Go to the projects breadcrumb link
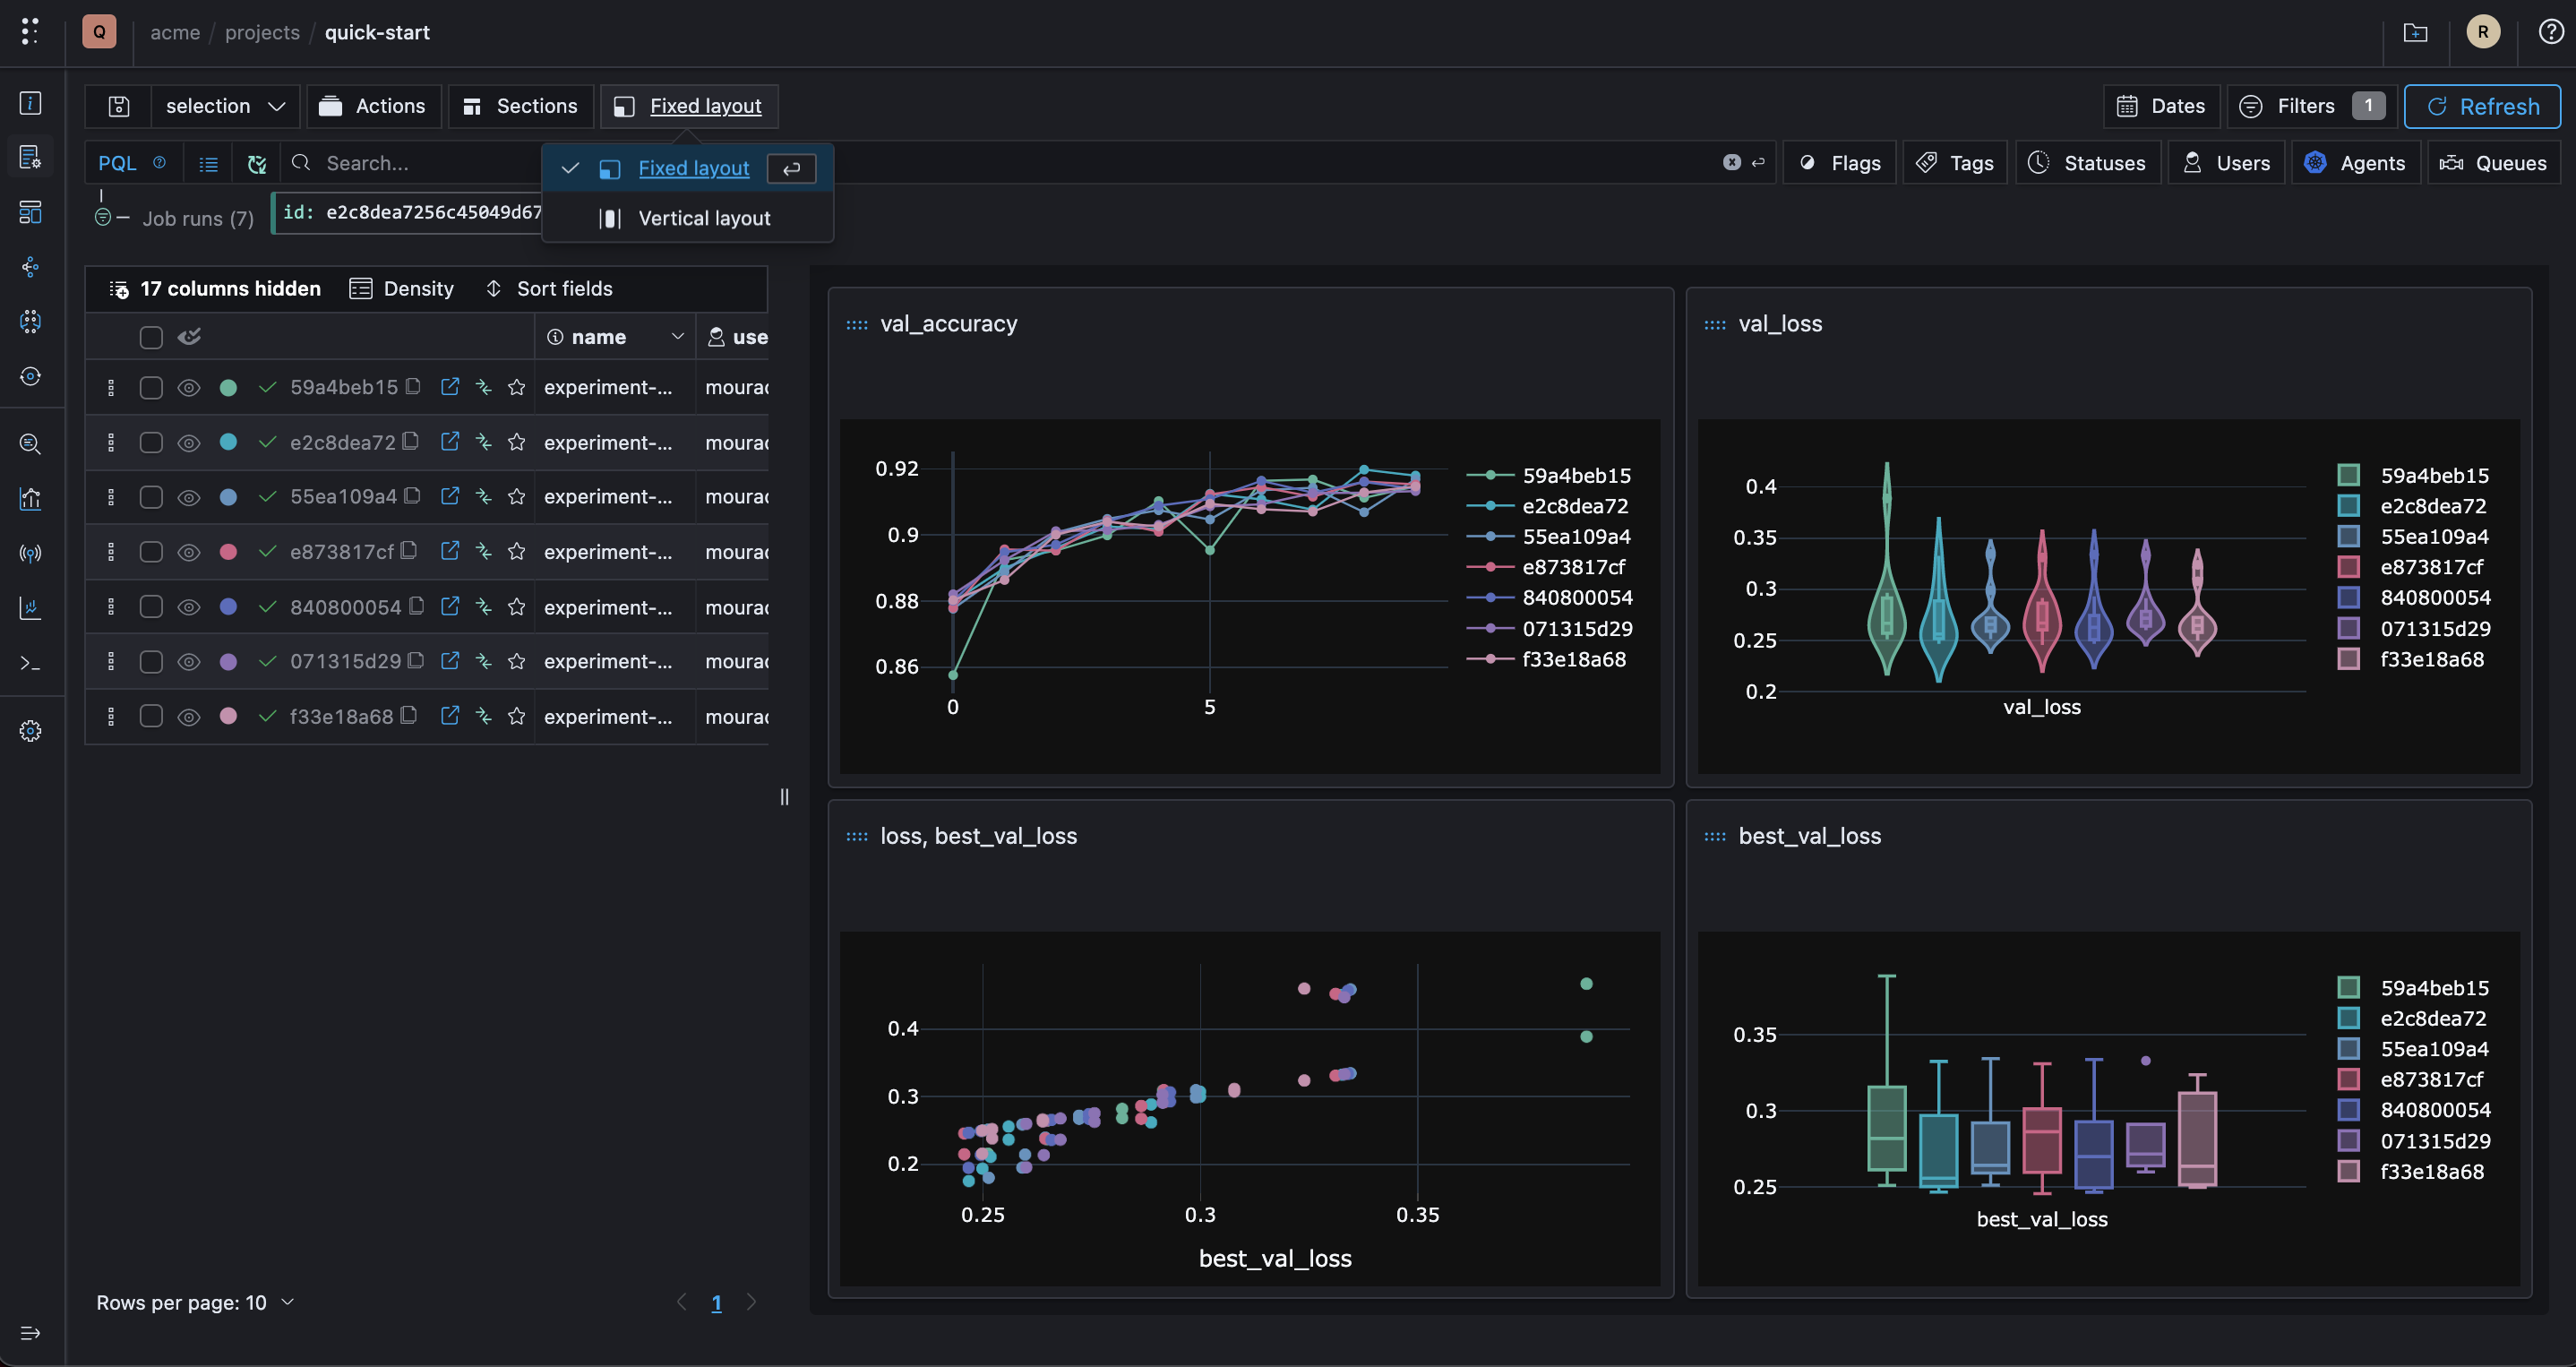Image resolution: width=2576 pixels, height=1367 pixels. [x=262, y=32]
